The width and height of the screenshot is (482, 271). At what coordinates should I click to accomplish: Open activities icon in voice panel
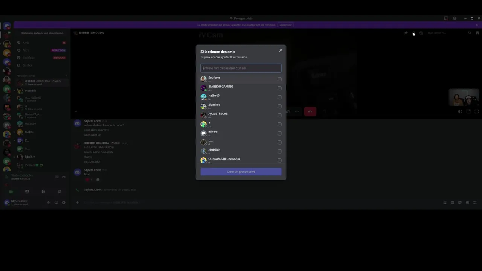43,192
